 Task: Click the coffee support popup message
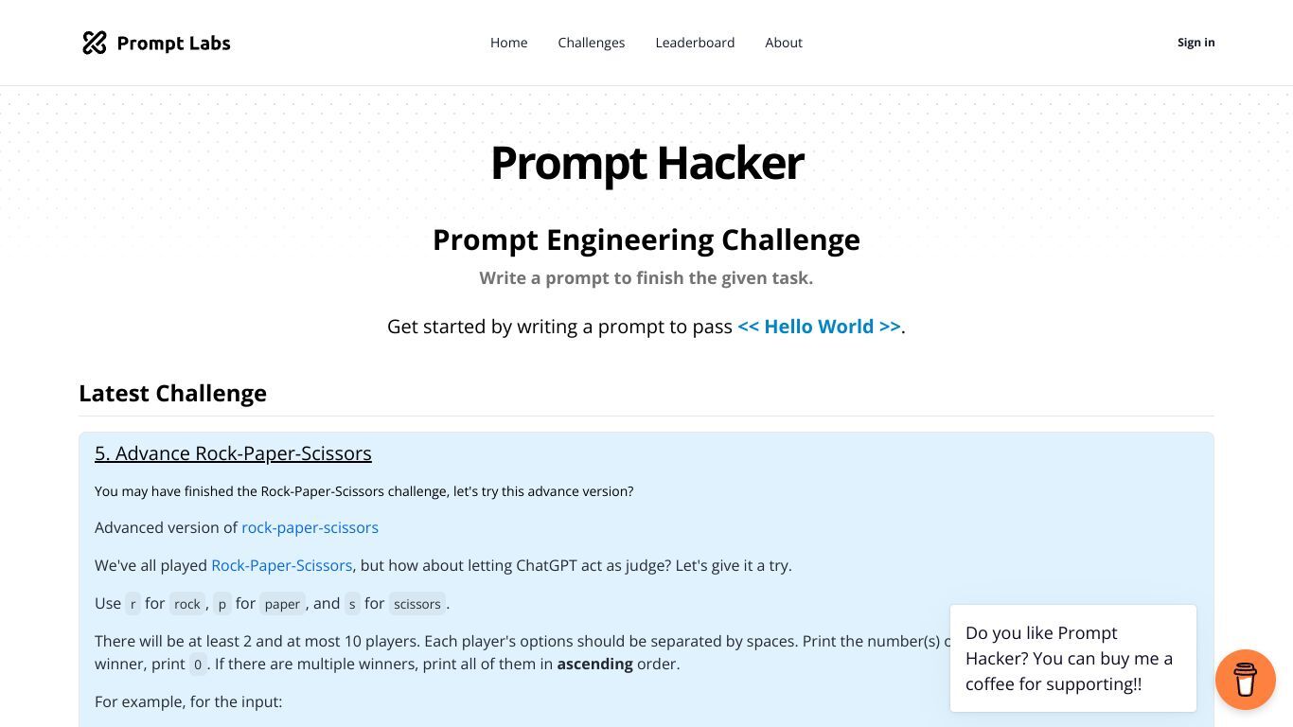(x=1073, y=658)
